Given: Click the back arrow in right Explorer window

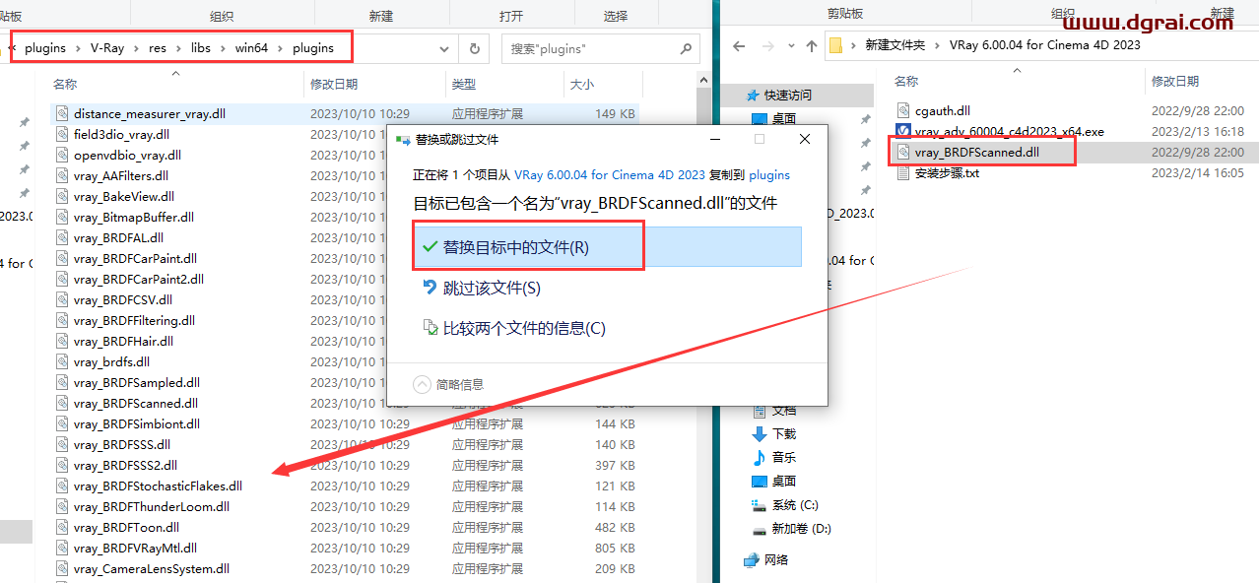Looking at the screenshot, I should click(x=739, y=45).
